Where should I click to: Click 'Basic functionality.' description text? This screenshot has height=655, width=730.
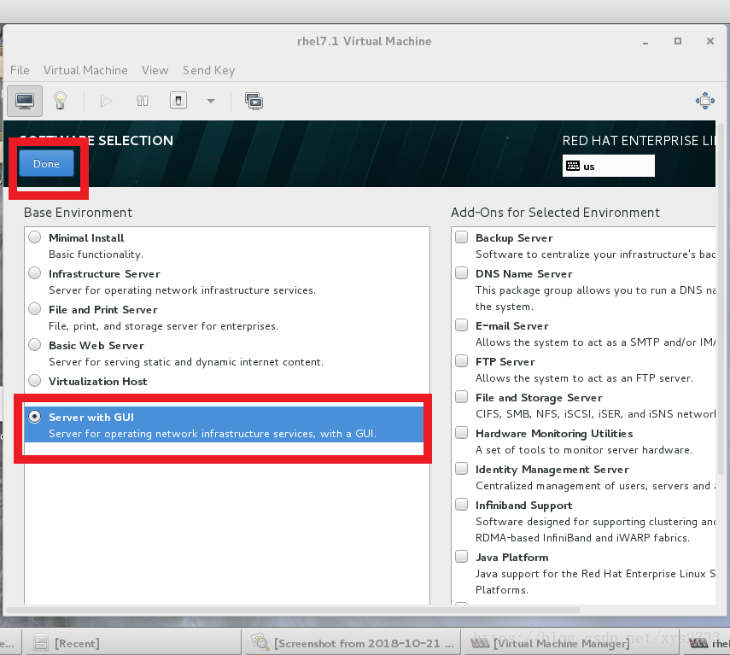96,254
